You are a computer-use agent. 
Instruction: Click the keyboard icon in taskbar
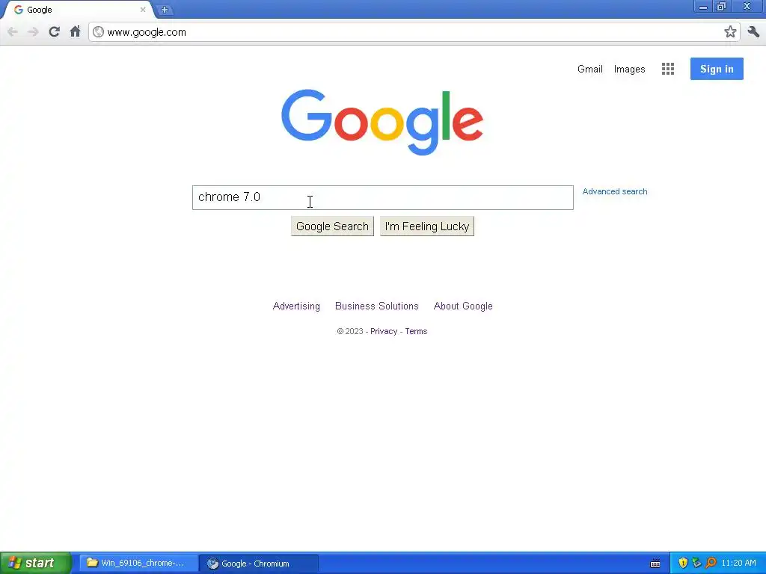click(655, 564)
